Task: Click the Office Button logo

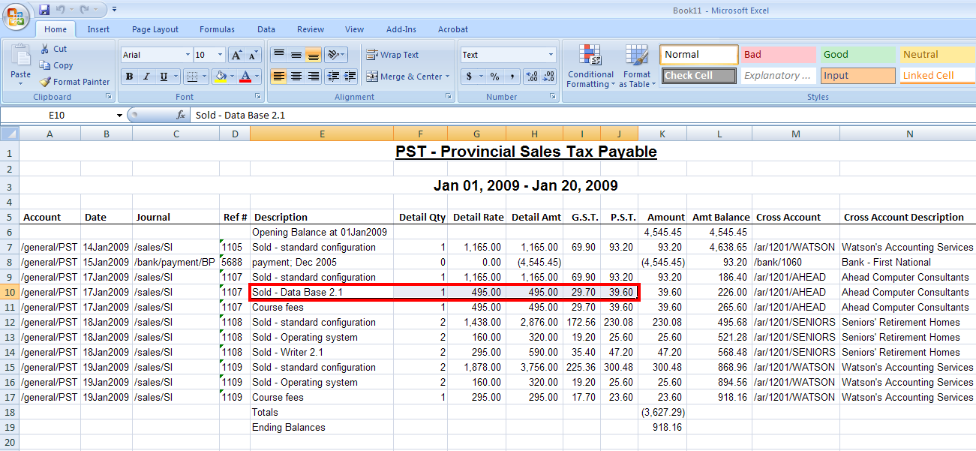Action: pos(17,17)
